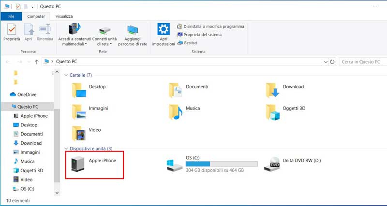Open the Connetti unità di rete dropdown arrow
The image size is (387, 206).
pyautogui.click(x=111, y=44)
